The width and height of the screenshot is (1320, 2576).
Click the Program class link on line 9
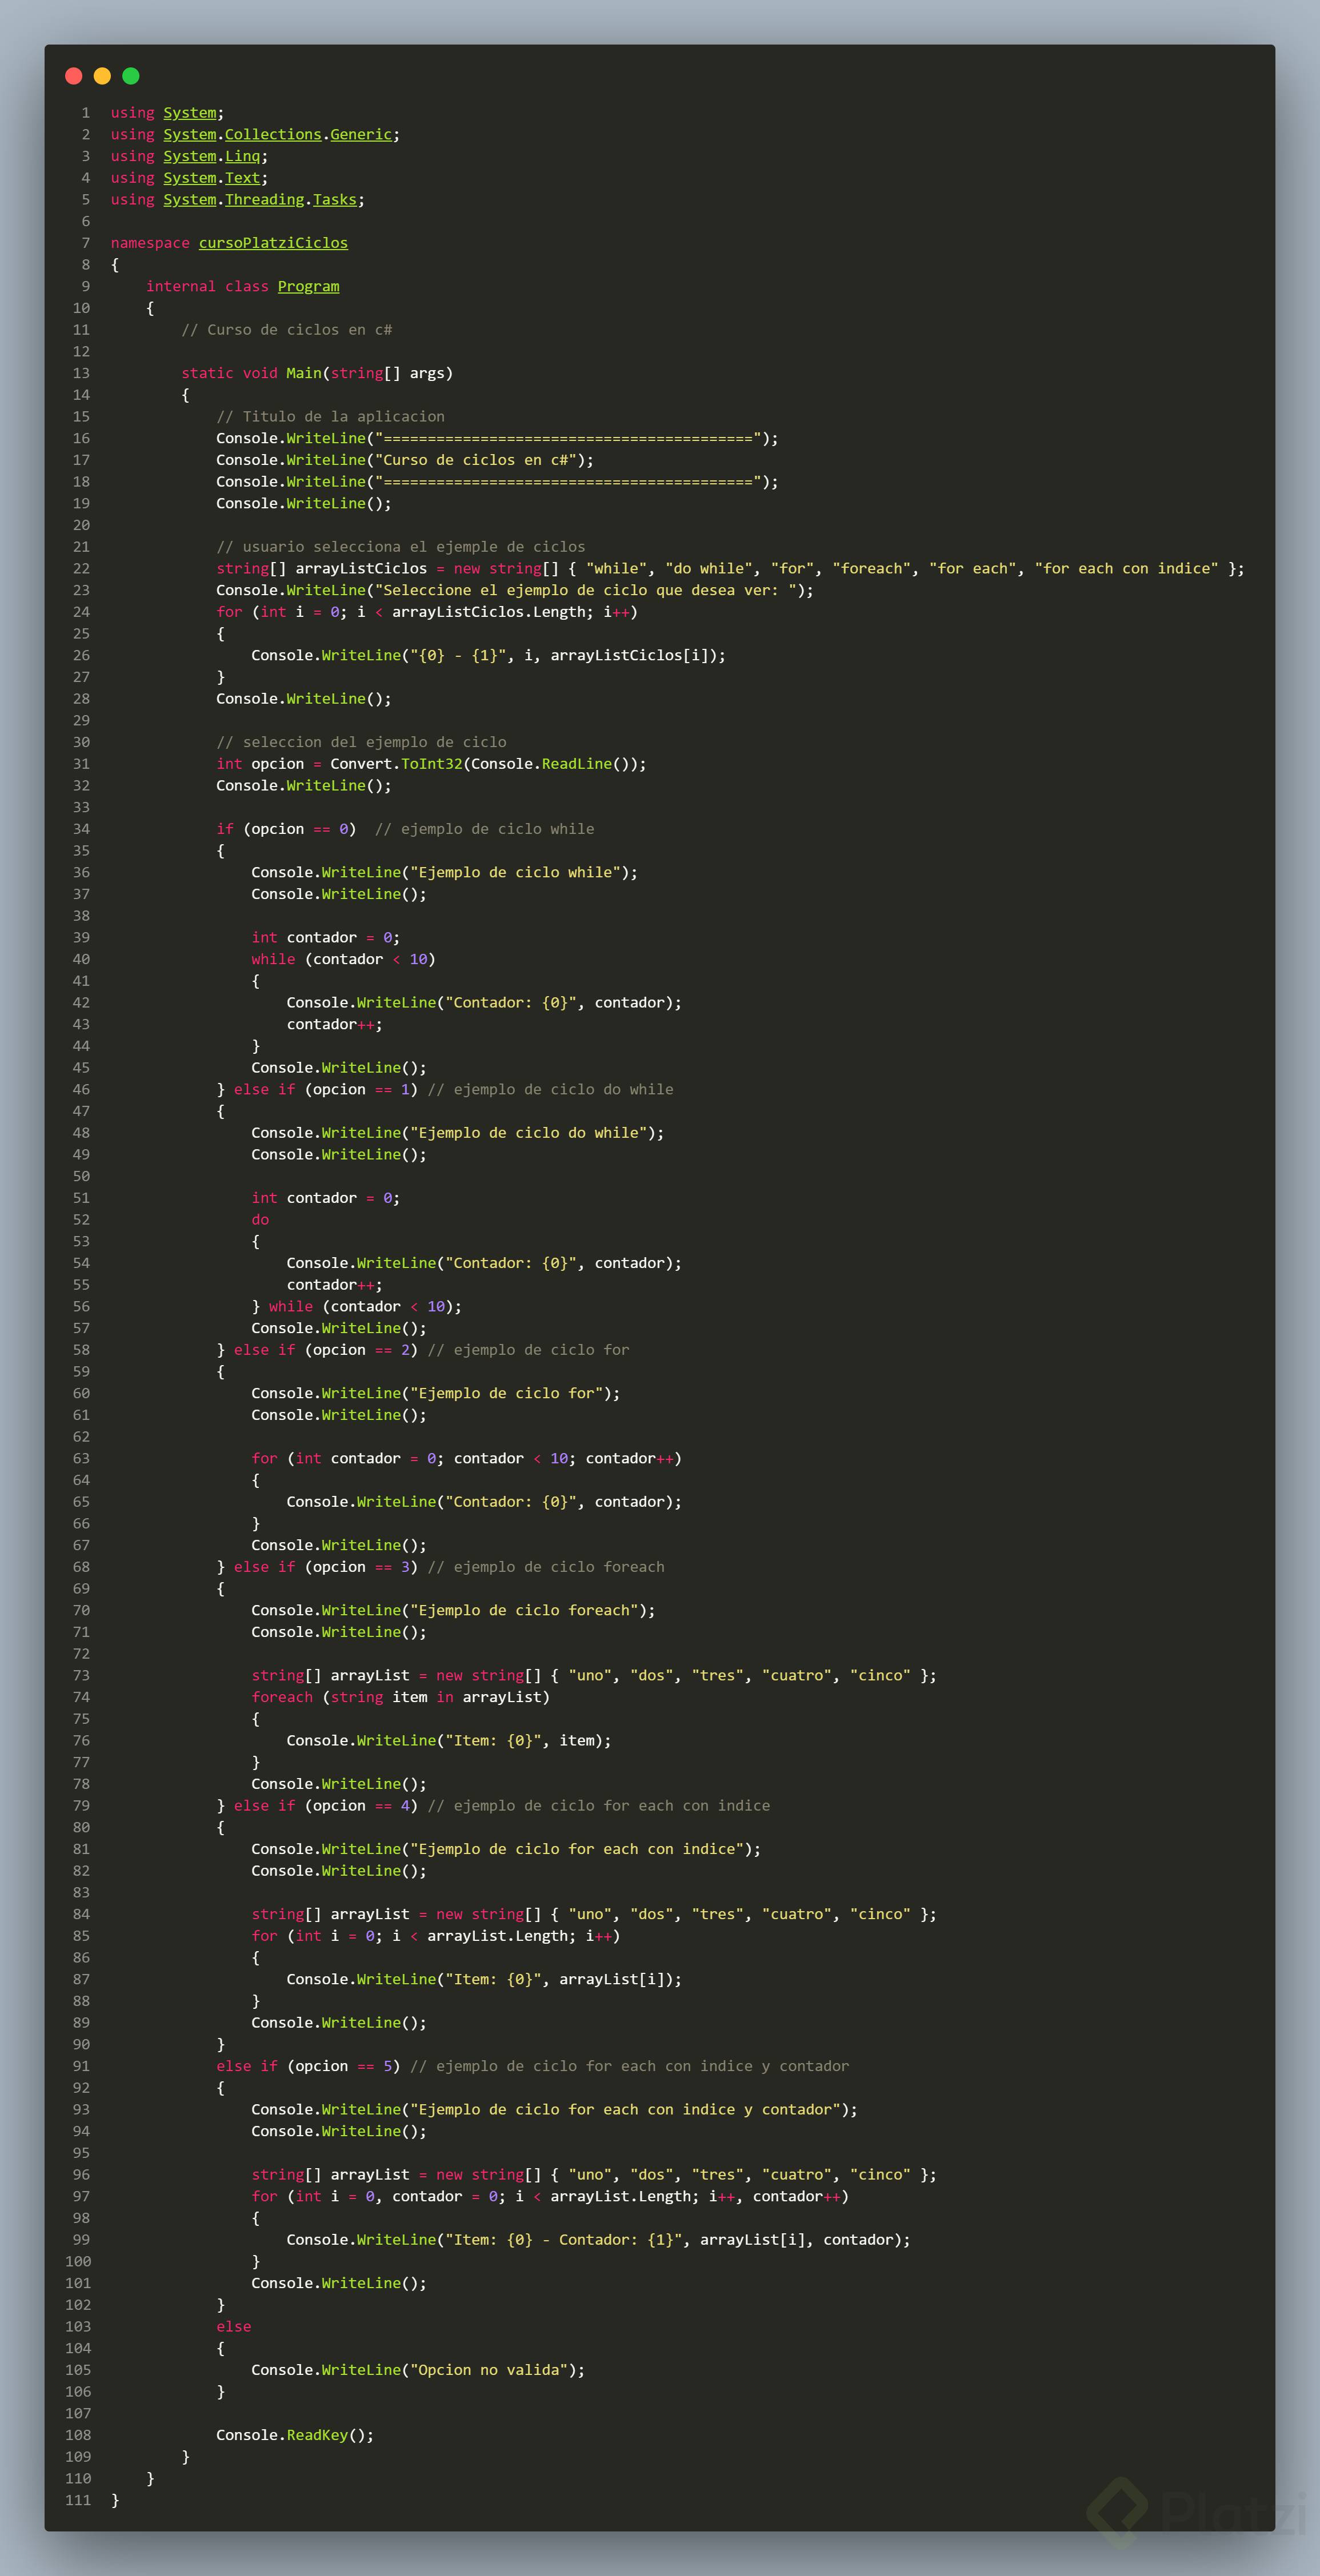click(308, 286)
